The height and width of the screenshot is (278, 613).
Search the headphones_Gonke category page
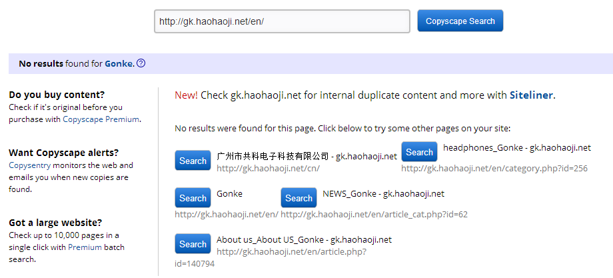(x=419, y=152)
